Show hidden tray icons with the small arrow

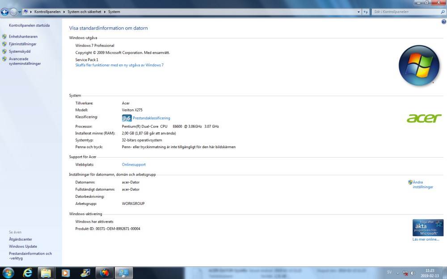(398, 273)
